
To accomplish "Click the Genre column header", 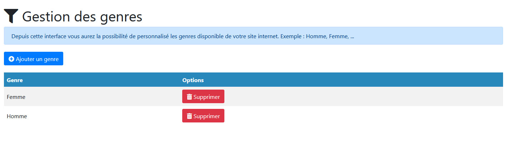I will point(15,80).
